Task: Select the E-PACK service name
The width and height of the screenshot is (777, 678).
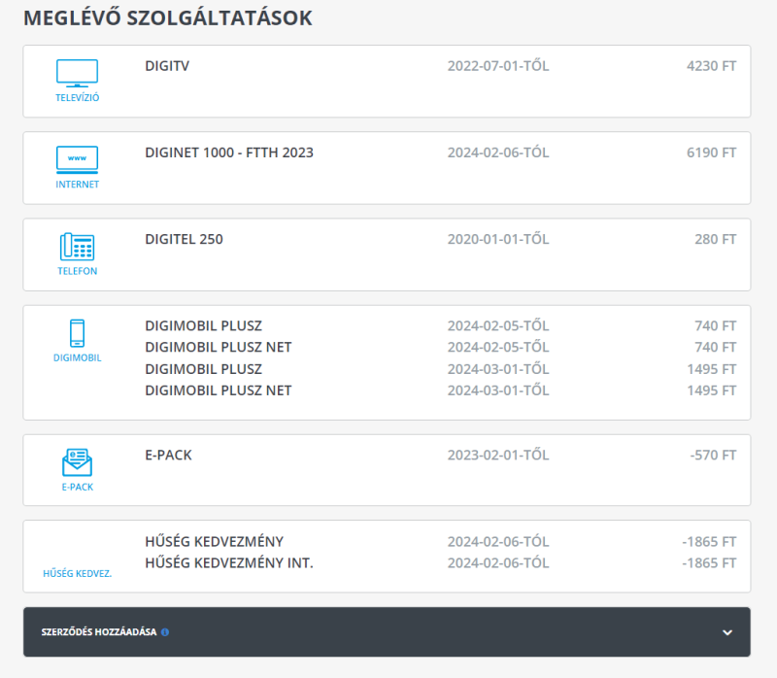Action: (168, 455)
